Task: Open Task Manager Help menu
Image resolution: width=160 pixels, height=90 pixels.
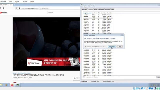Action: [94, 7]
